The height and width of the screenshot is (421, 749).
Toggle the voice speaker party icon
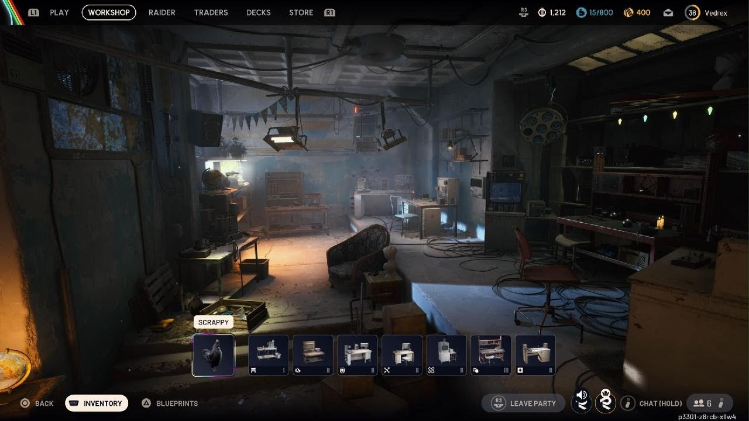point(581,402)
